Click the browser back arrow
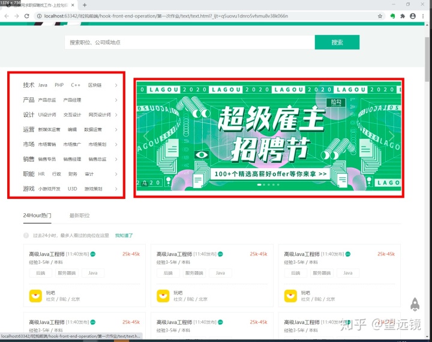432x342 pixels. 7,16
